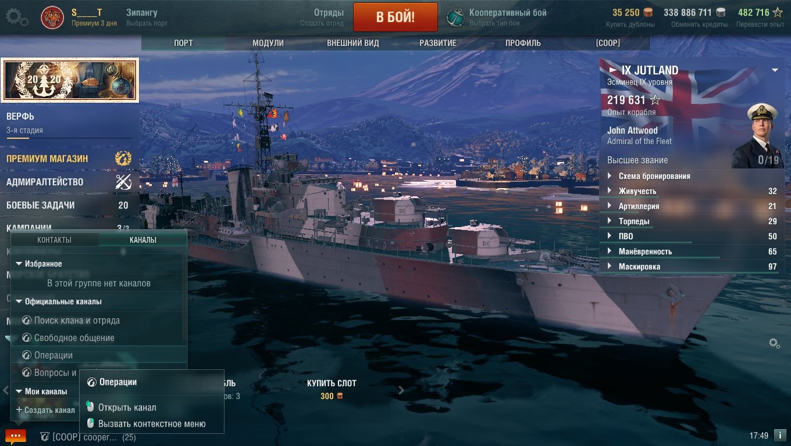This screenshot has height=446, width=791.
Task: Click the doubloons coin icon
Action: [648, 12]
